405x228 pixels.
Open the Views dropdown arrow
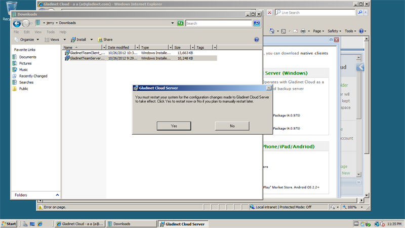tap(65, 40)
